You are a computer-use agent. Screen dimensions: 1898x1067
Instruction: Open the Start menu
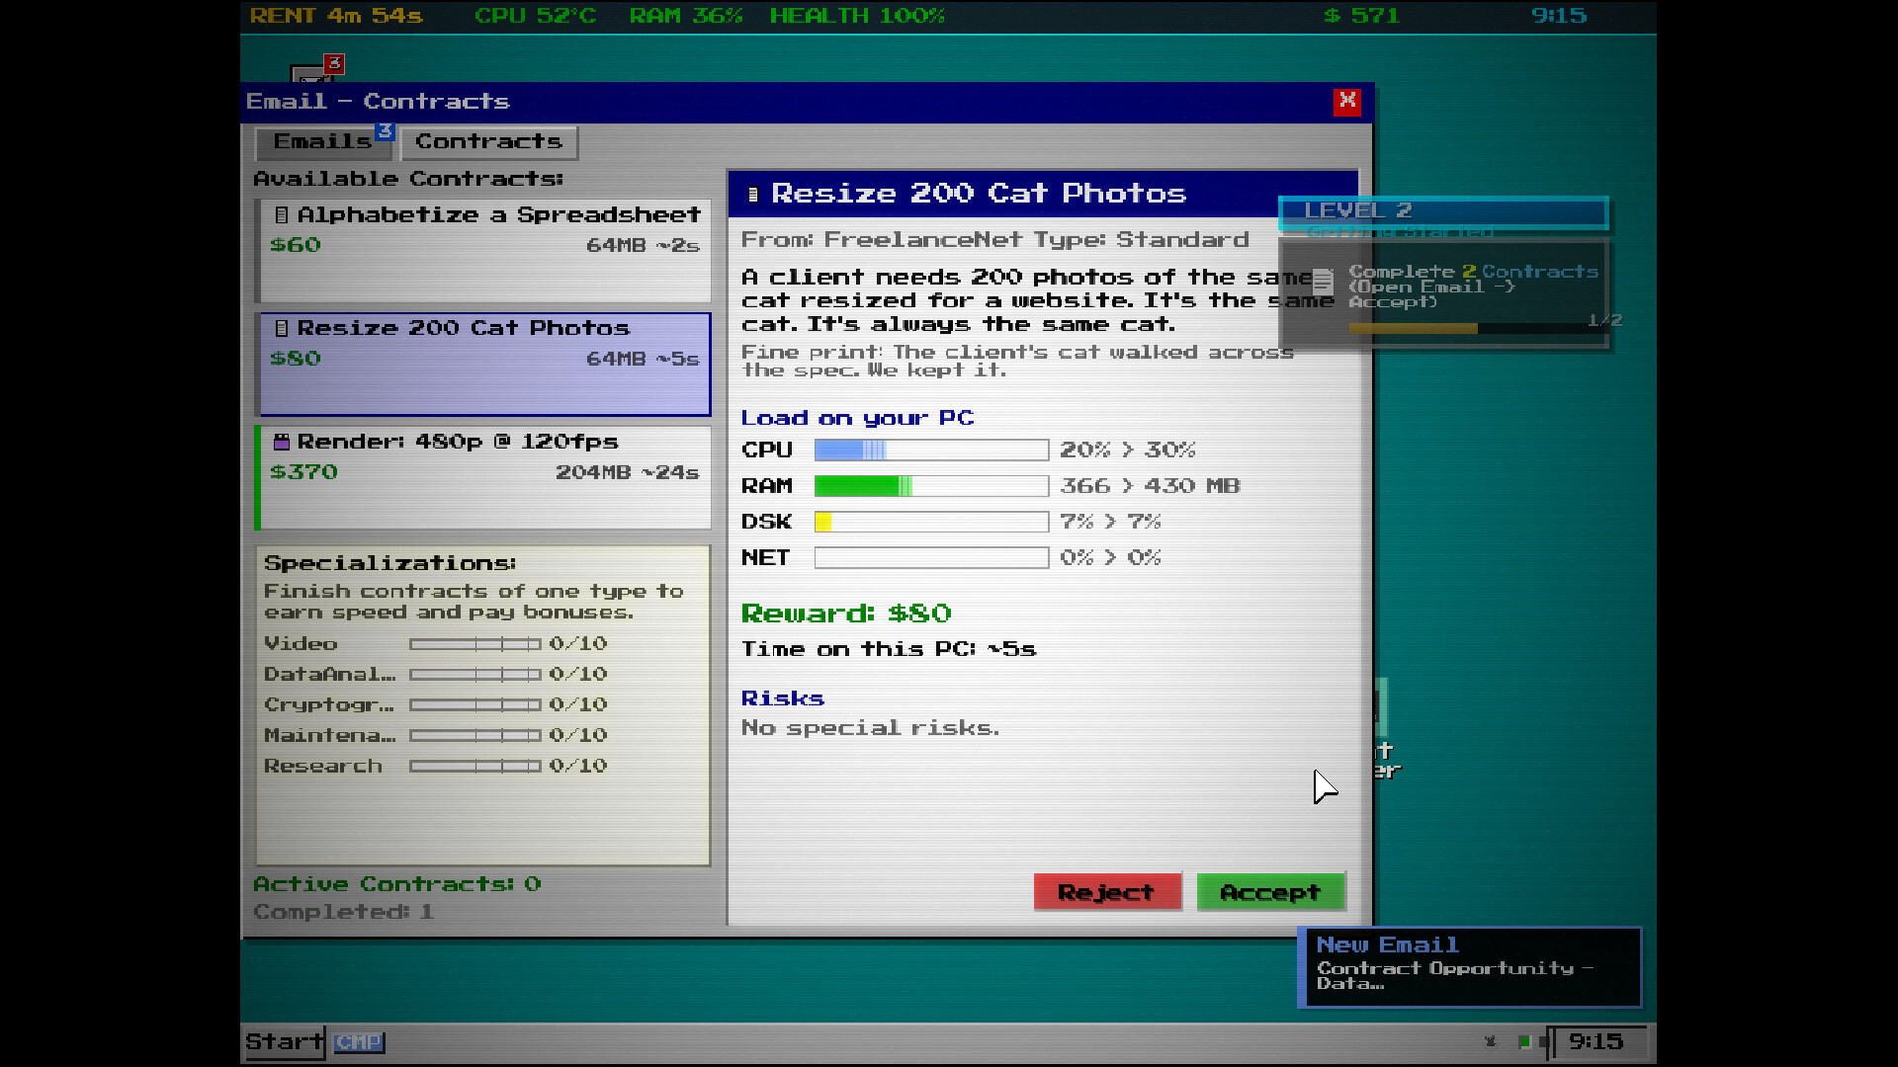point(285,1041)
